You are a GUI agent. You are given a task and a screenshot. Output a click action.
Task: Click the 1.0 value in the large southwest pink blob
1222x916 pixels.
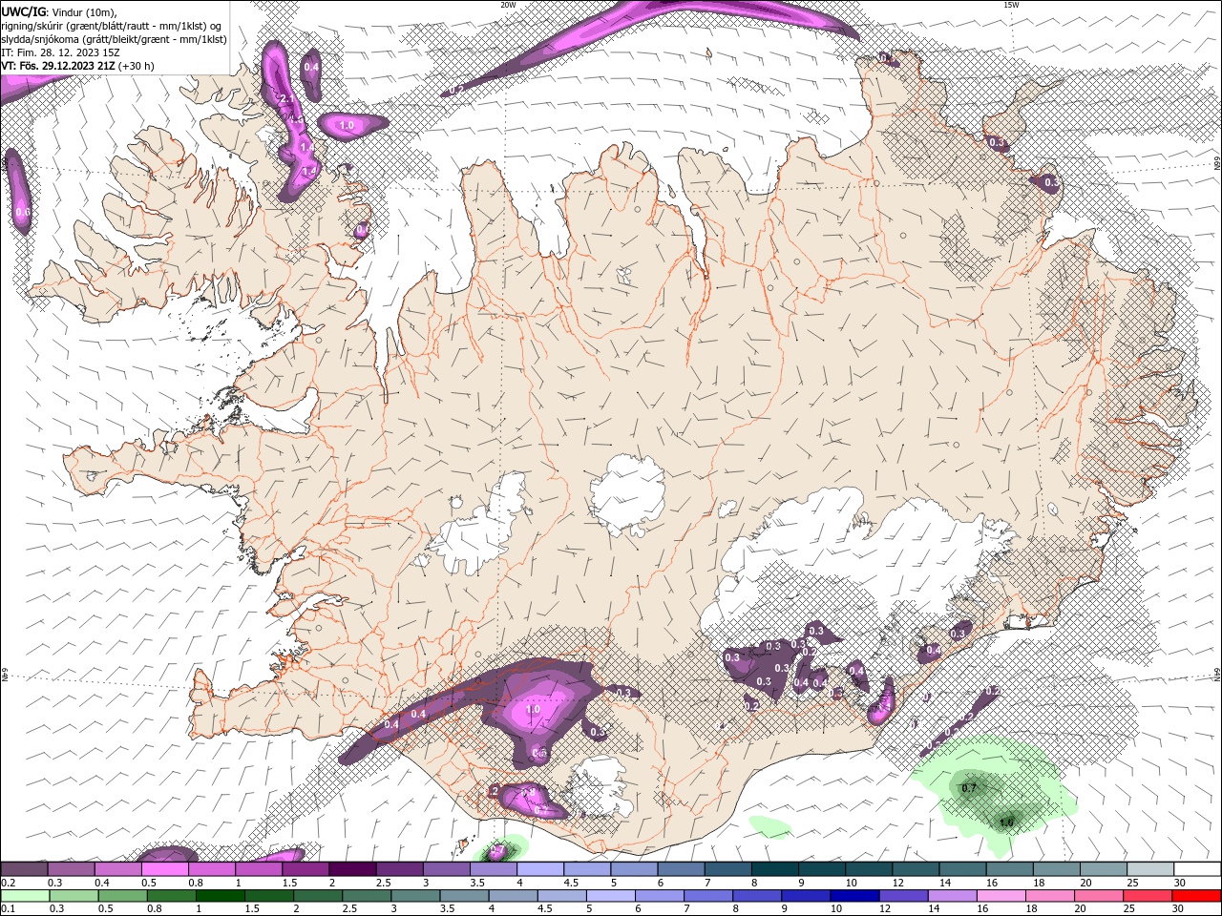(x=533, y=709)
